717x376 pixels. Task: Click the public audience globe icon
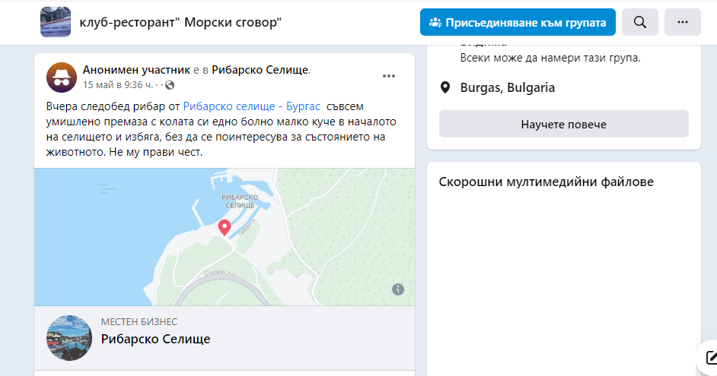point(170,84)
